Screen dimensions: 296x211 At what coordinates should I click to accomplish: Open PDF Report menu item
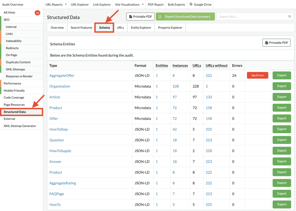tap(155, 4)
